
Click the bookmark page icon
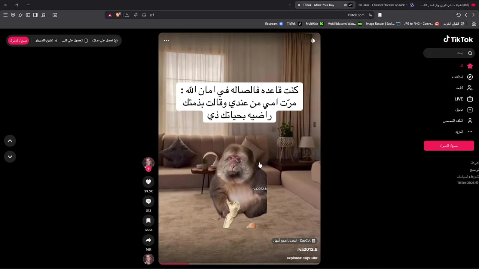[380, 15]
